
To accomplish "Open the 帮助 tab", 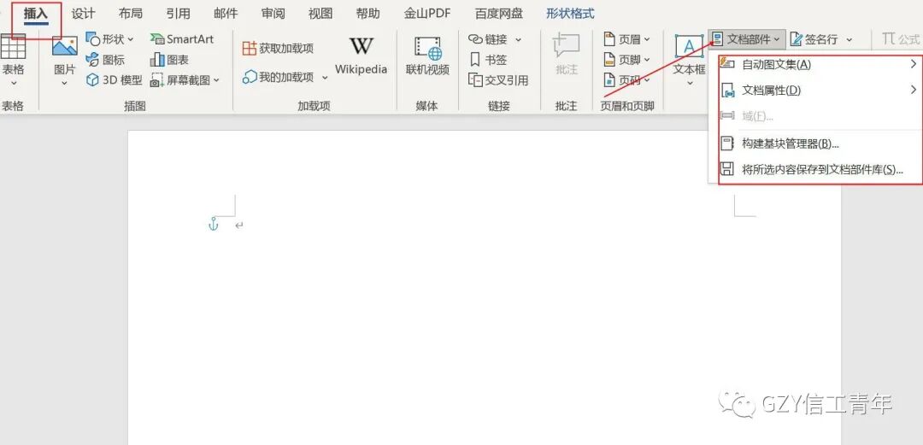I will [x=367, y=14].
